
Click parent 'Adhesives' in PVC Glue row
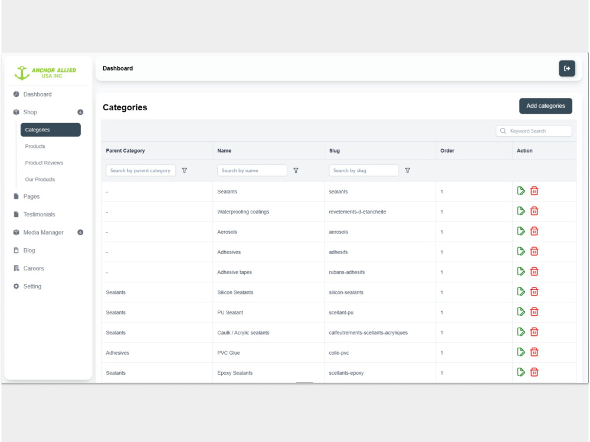117,353
